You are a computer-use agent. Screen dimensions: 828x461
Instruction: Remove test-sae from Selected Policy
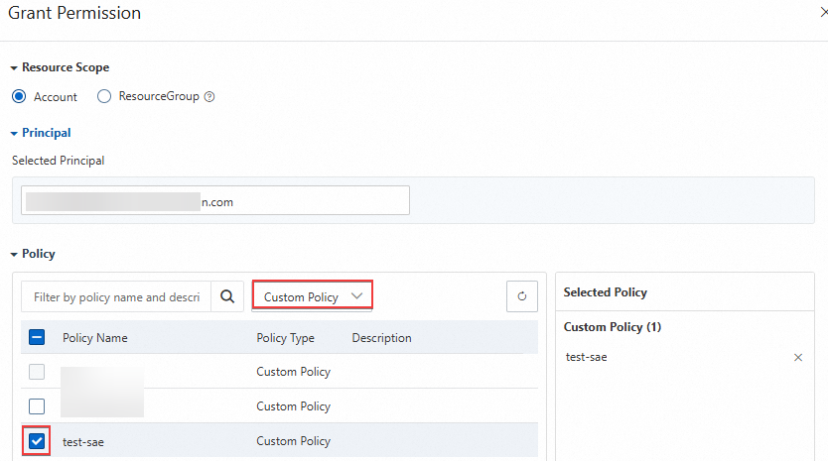[798, 357]
